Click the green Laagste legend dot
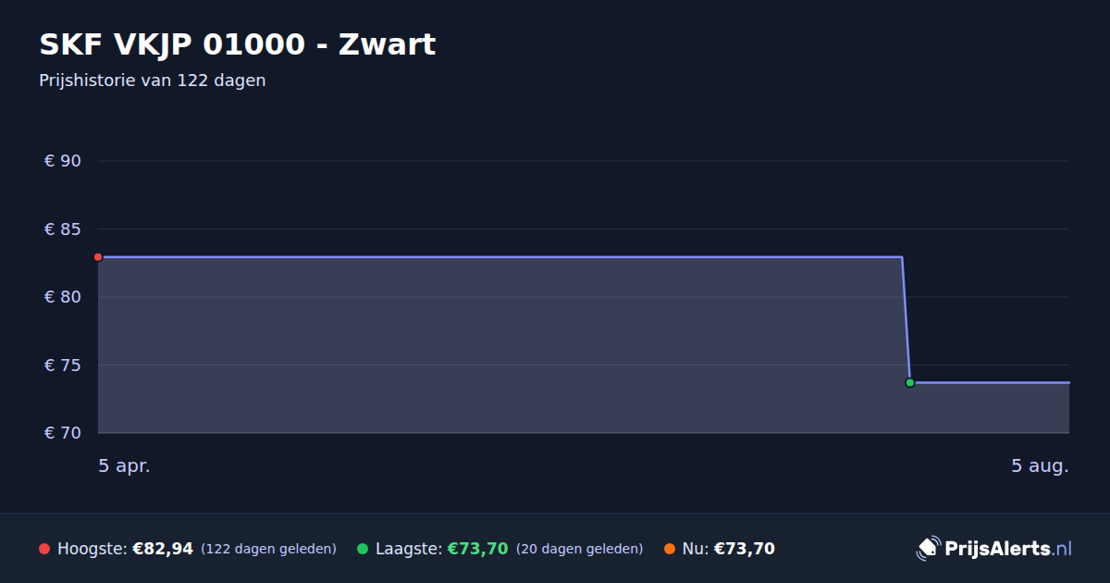1110x583 pixels. coord(363,549)
